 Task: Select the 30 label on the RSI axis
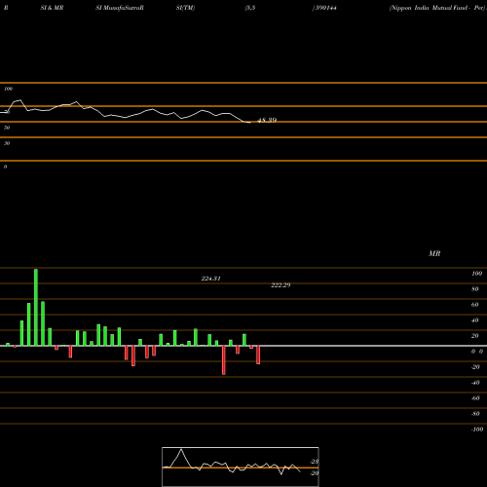click(7, 143)
